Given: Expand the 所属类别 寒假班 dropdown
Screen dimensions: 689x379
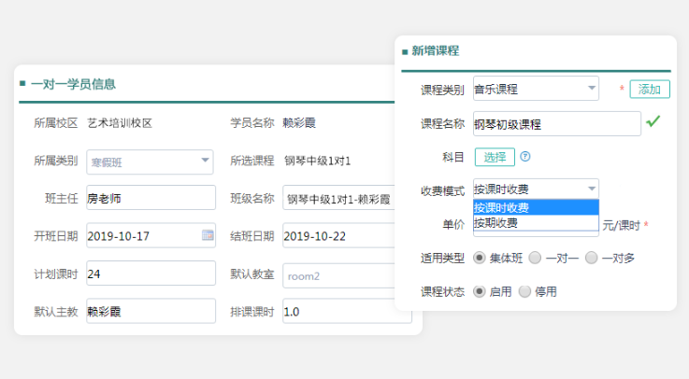Looking at the screenshot, I should (x=205, y=161).
